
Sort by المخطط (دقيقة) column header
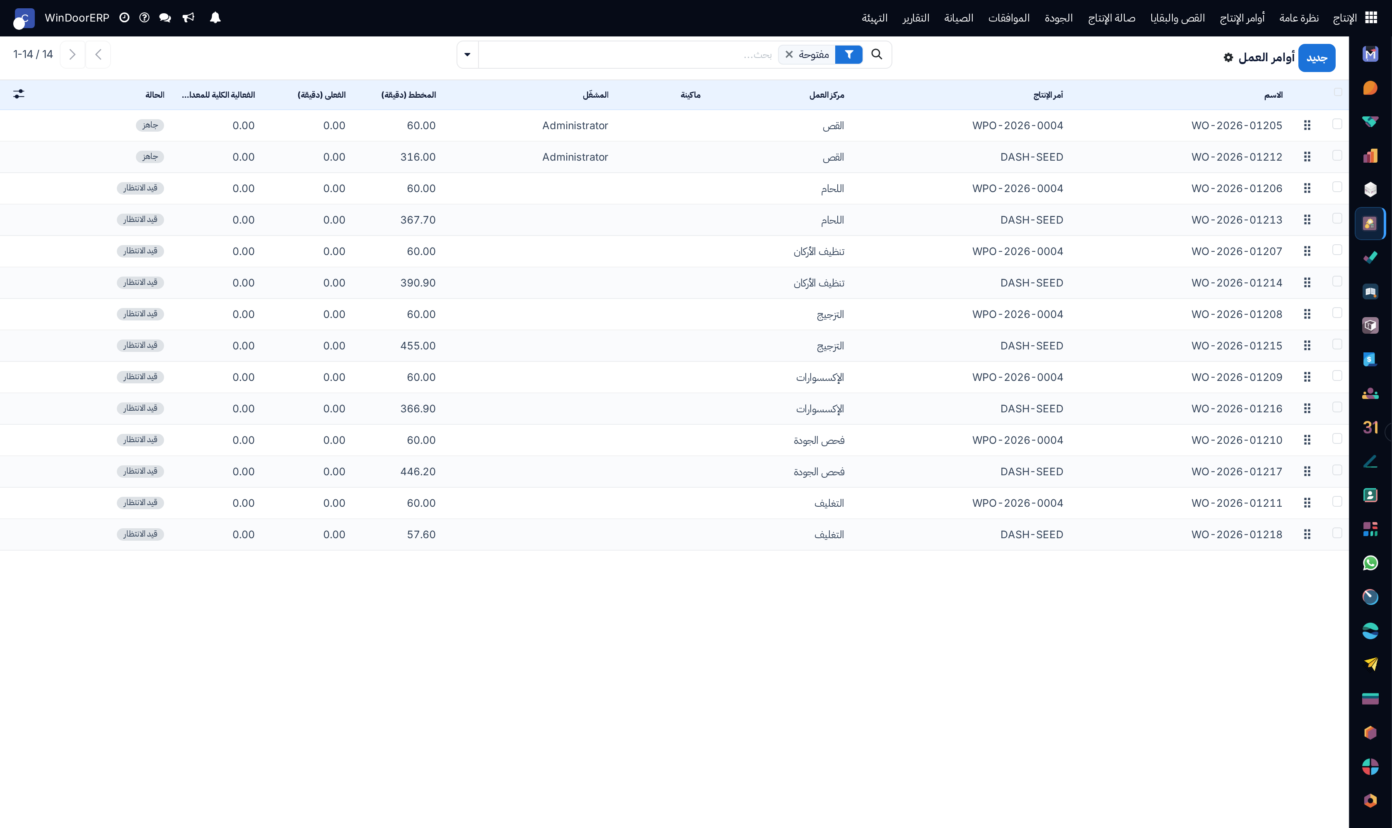coord(409,95)
